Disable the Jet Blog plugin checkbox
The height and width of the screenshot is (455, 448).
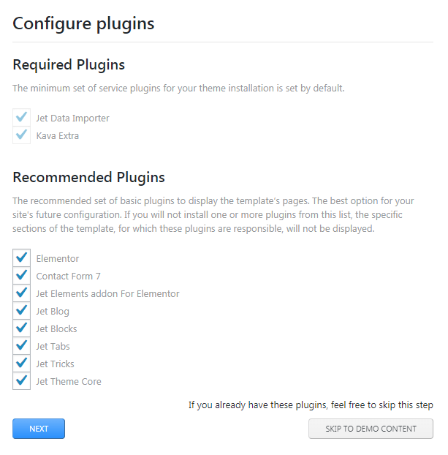21,311
